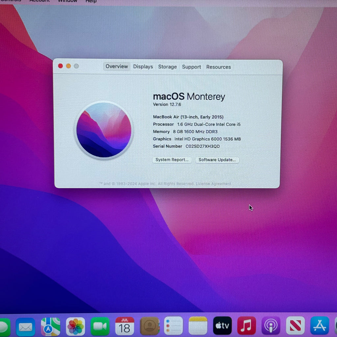Open the Photos app icon
This screenshot has width=337, height=337.
(75, 326)
